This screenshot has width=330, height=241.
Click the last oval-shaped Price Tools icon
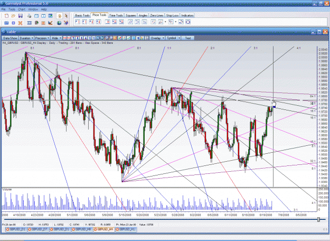coord(188,22)
